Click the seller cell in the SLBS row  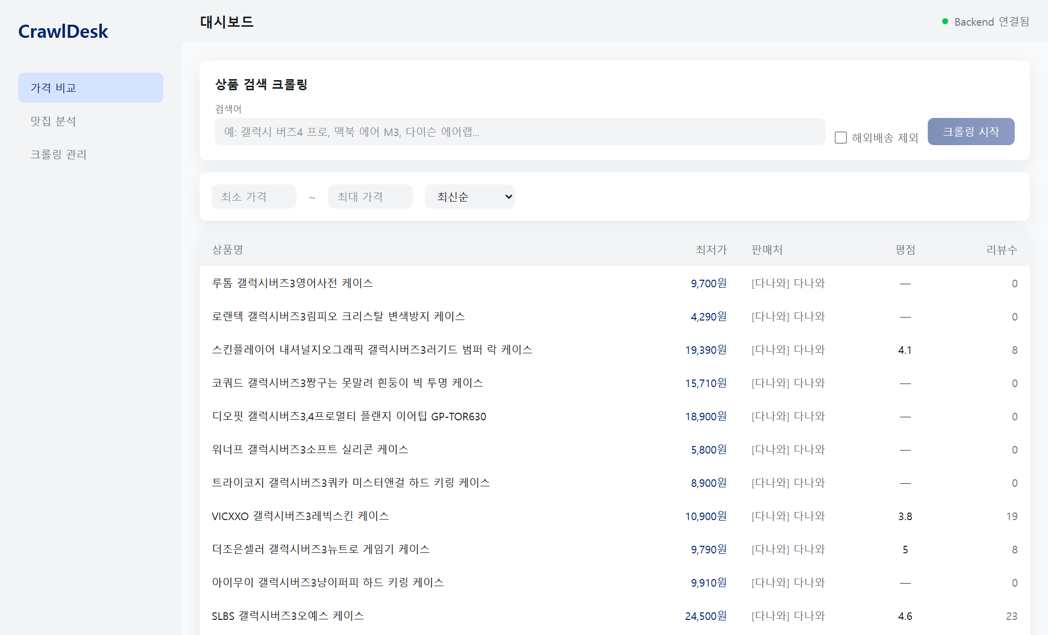788,616
